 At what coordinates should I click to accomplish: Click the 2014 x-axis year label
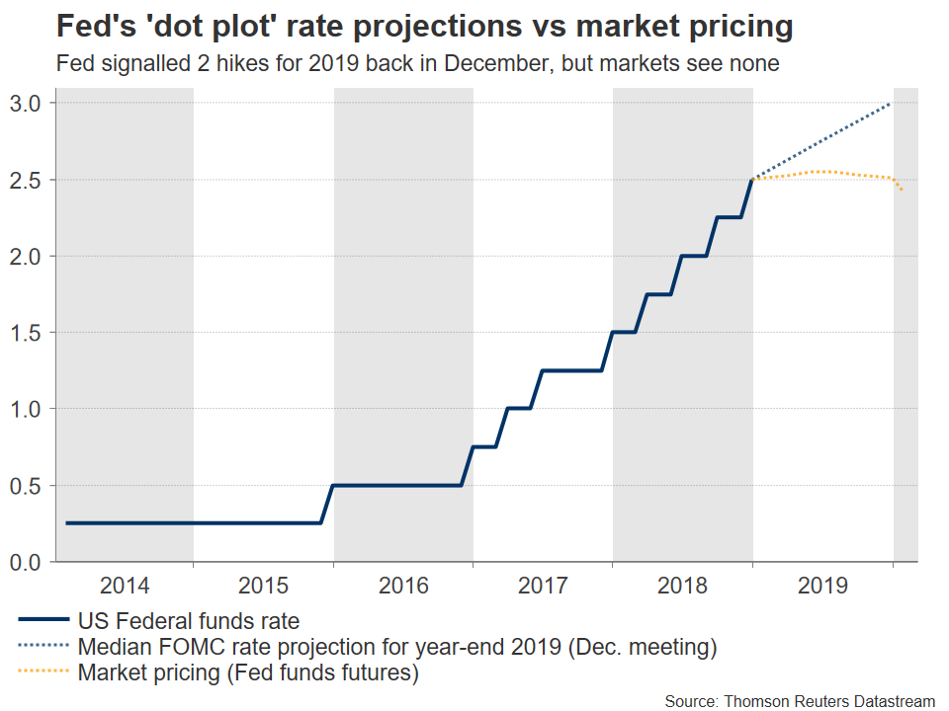click(125, 586)
